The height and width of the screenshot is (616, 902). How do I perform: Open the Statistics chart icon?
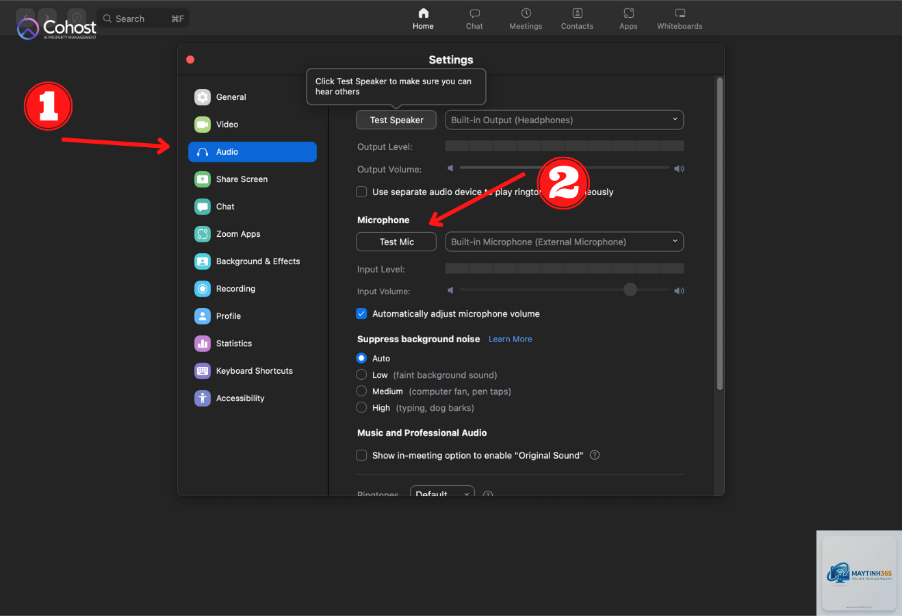point(203,344)
